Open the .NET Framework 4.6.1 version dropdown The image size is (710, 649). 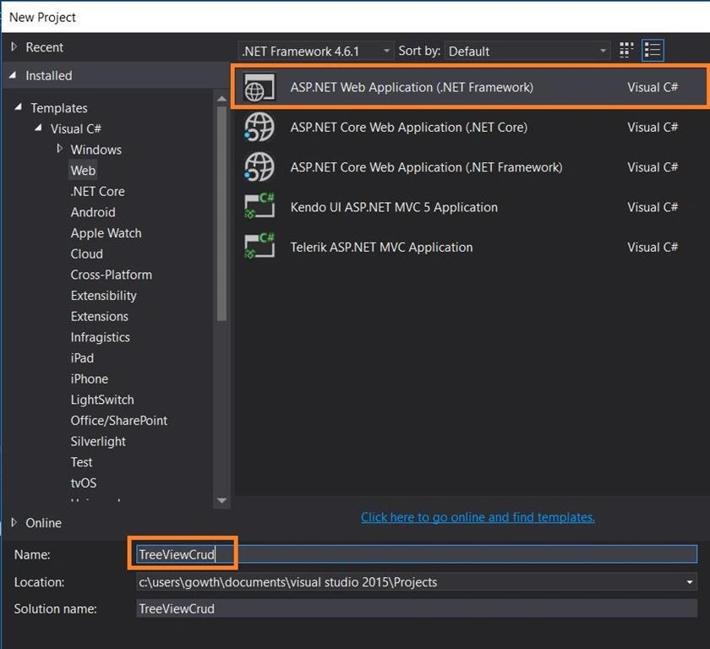coord(315,52)
